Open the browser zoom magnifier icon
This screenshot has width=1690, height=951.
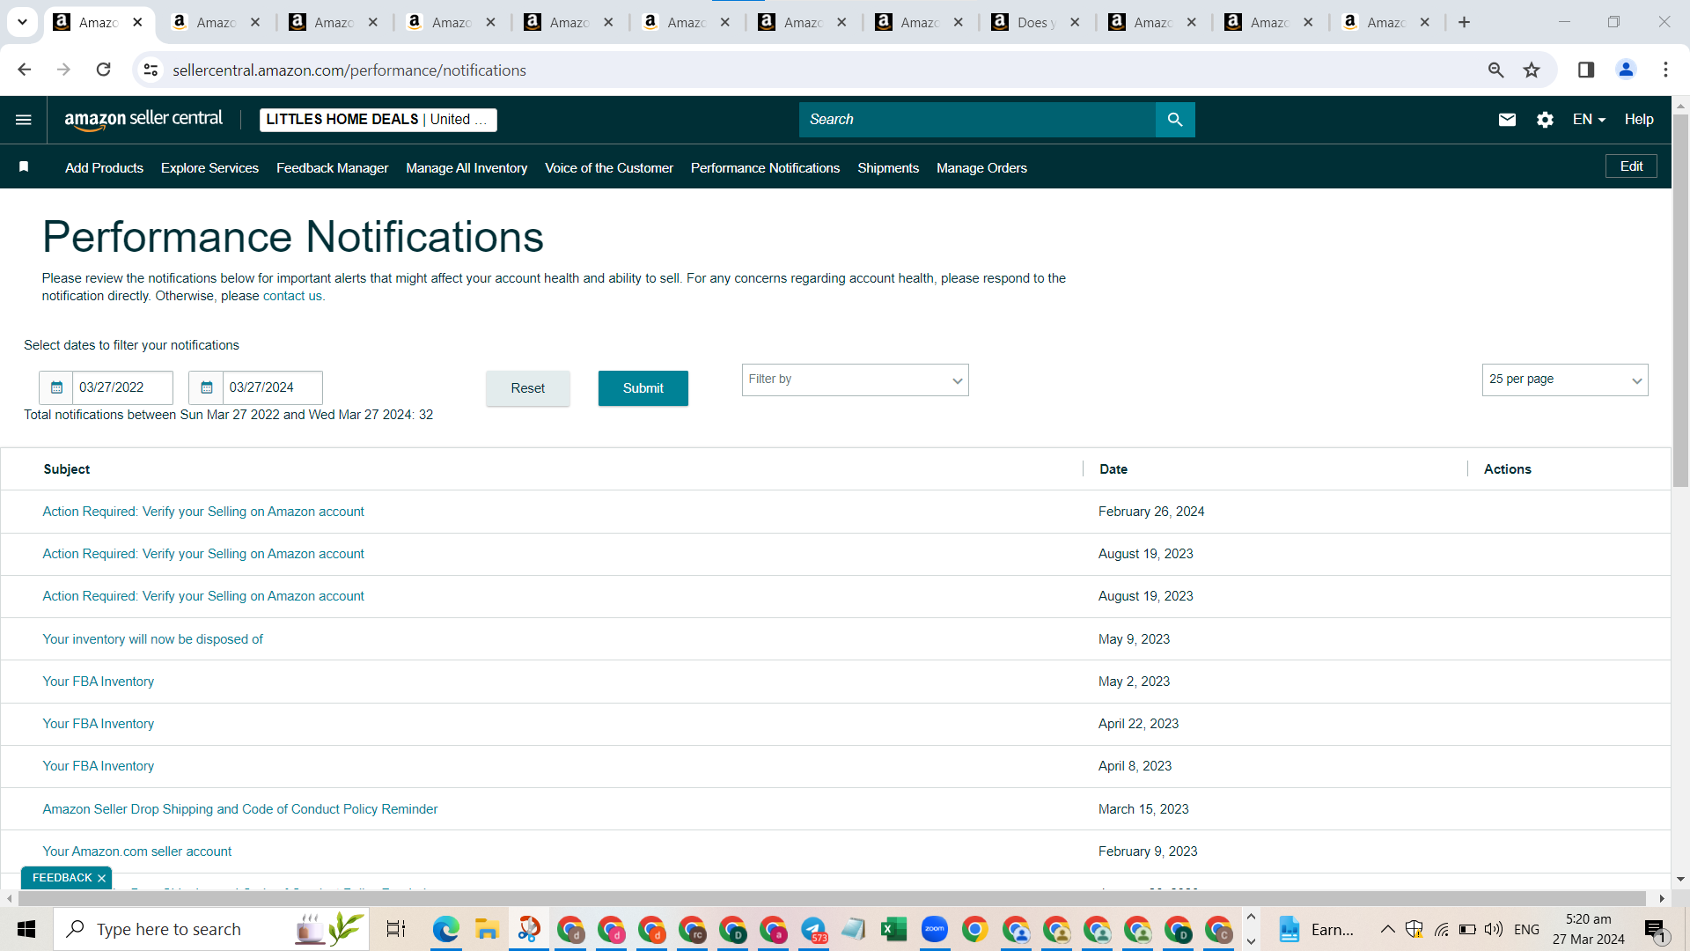[1495, 70]
